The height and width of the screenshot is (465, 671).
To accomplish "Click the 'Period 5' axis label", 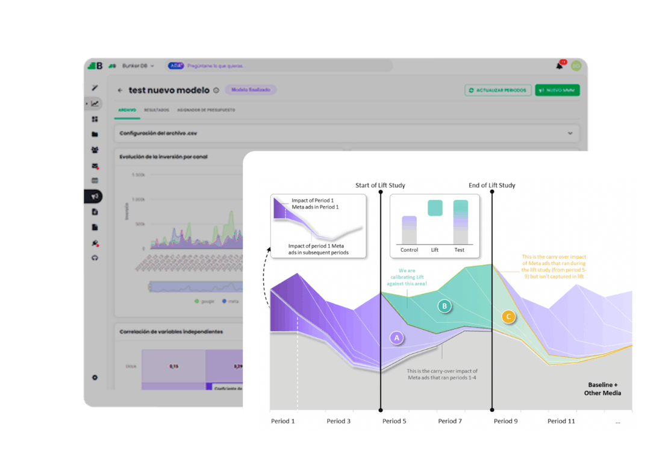I will pos(394,421).
